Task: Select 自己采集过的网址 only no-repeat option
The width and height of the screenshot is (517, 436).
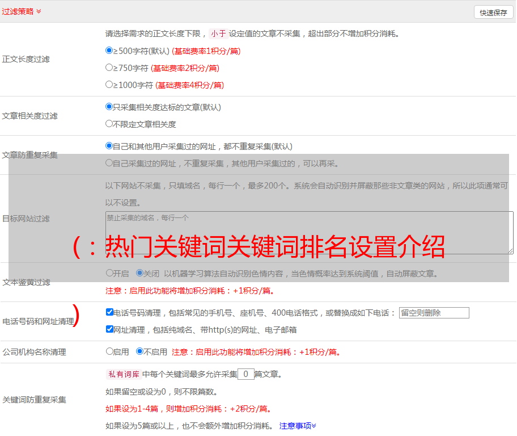Action: (x=109, y=163)
